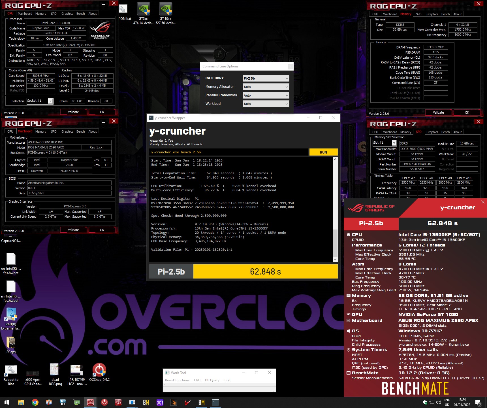Close the BenchMate y-cruncher result panel
The image size is (487, 408).
[483, 202]
